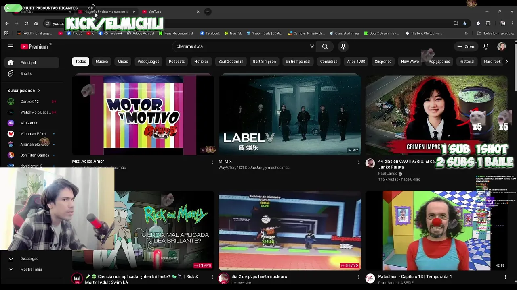The width and height of the screenshot is (517, 290).
Task: Expand the hidden bookmarks chevron
Action: point(466,33)
